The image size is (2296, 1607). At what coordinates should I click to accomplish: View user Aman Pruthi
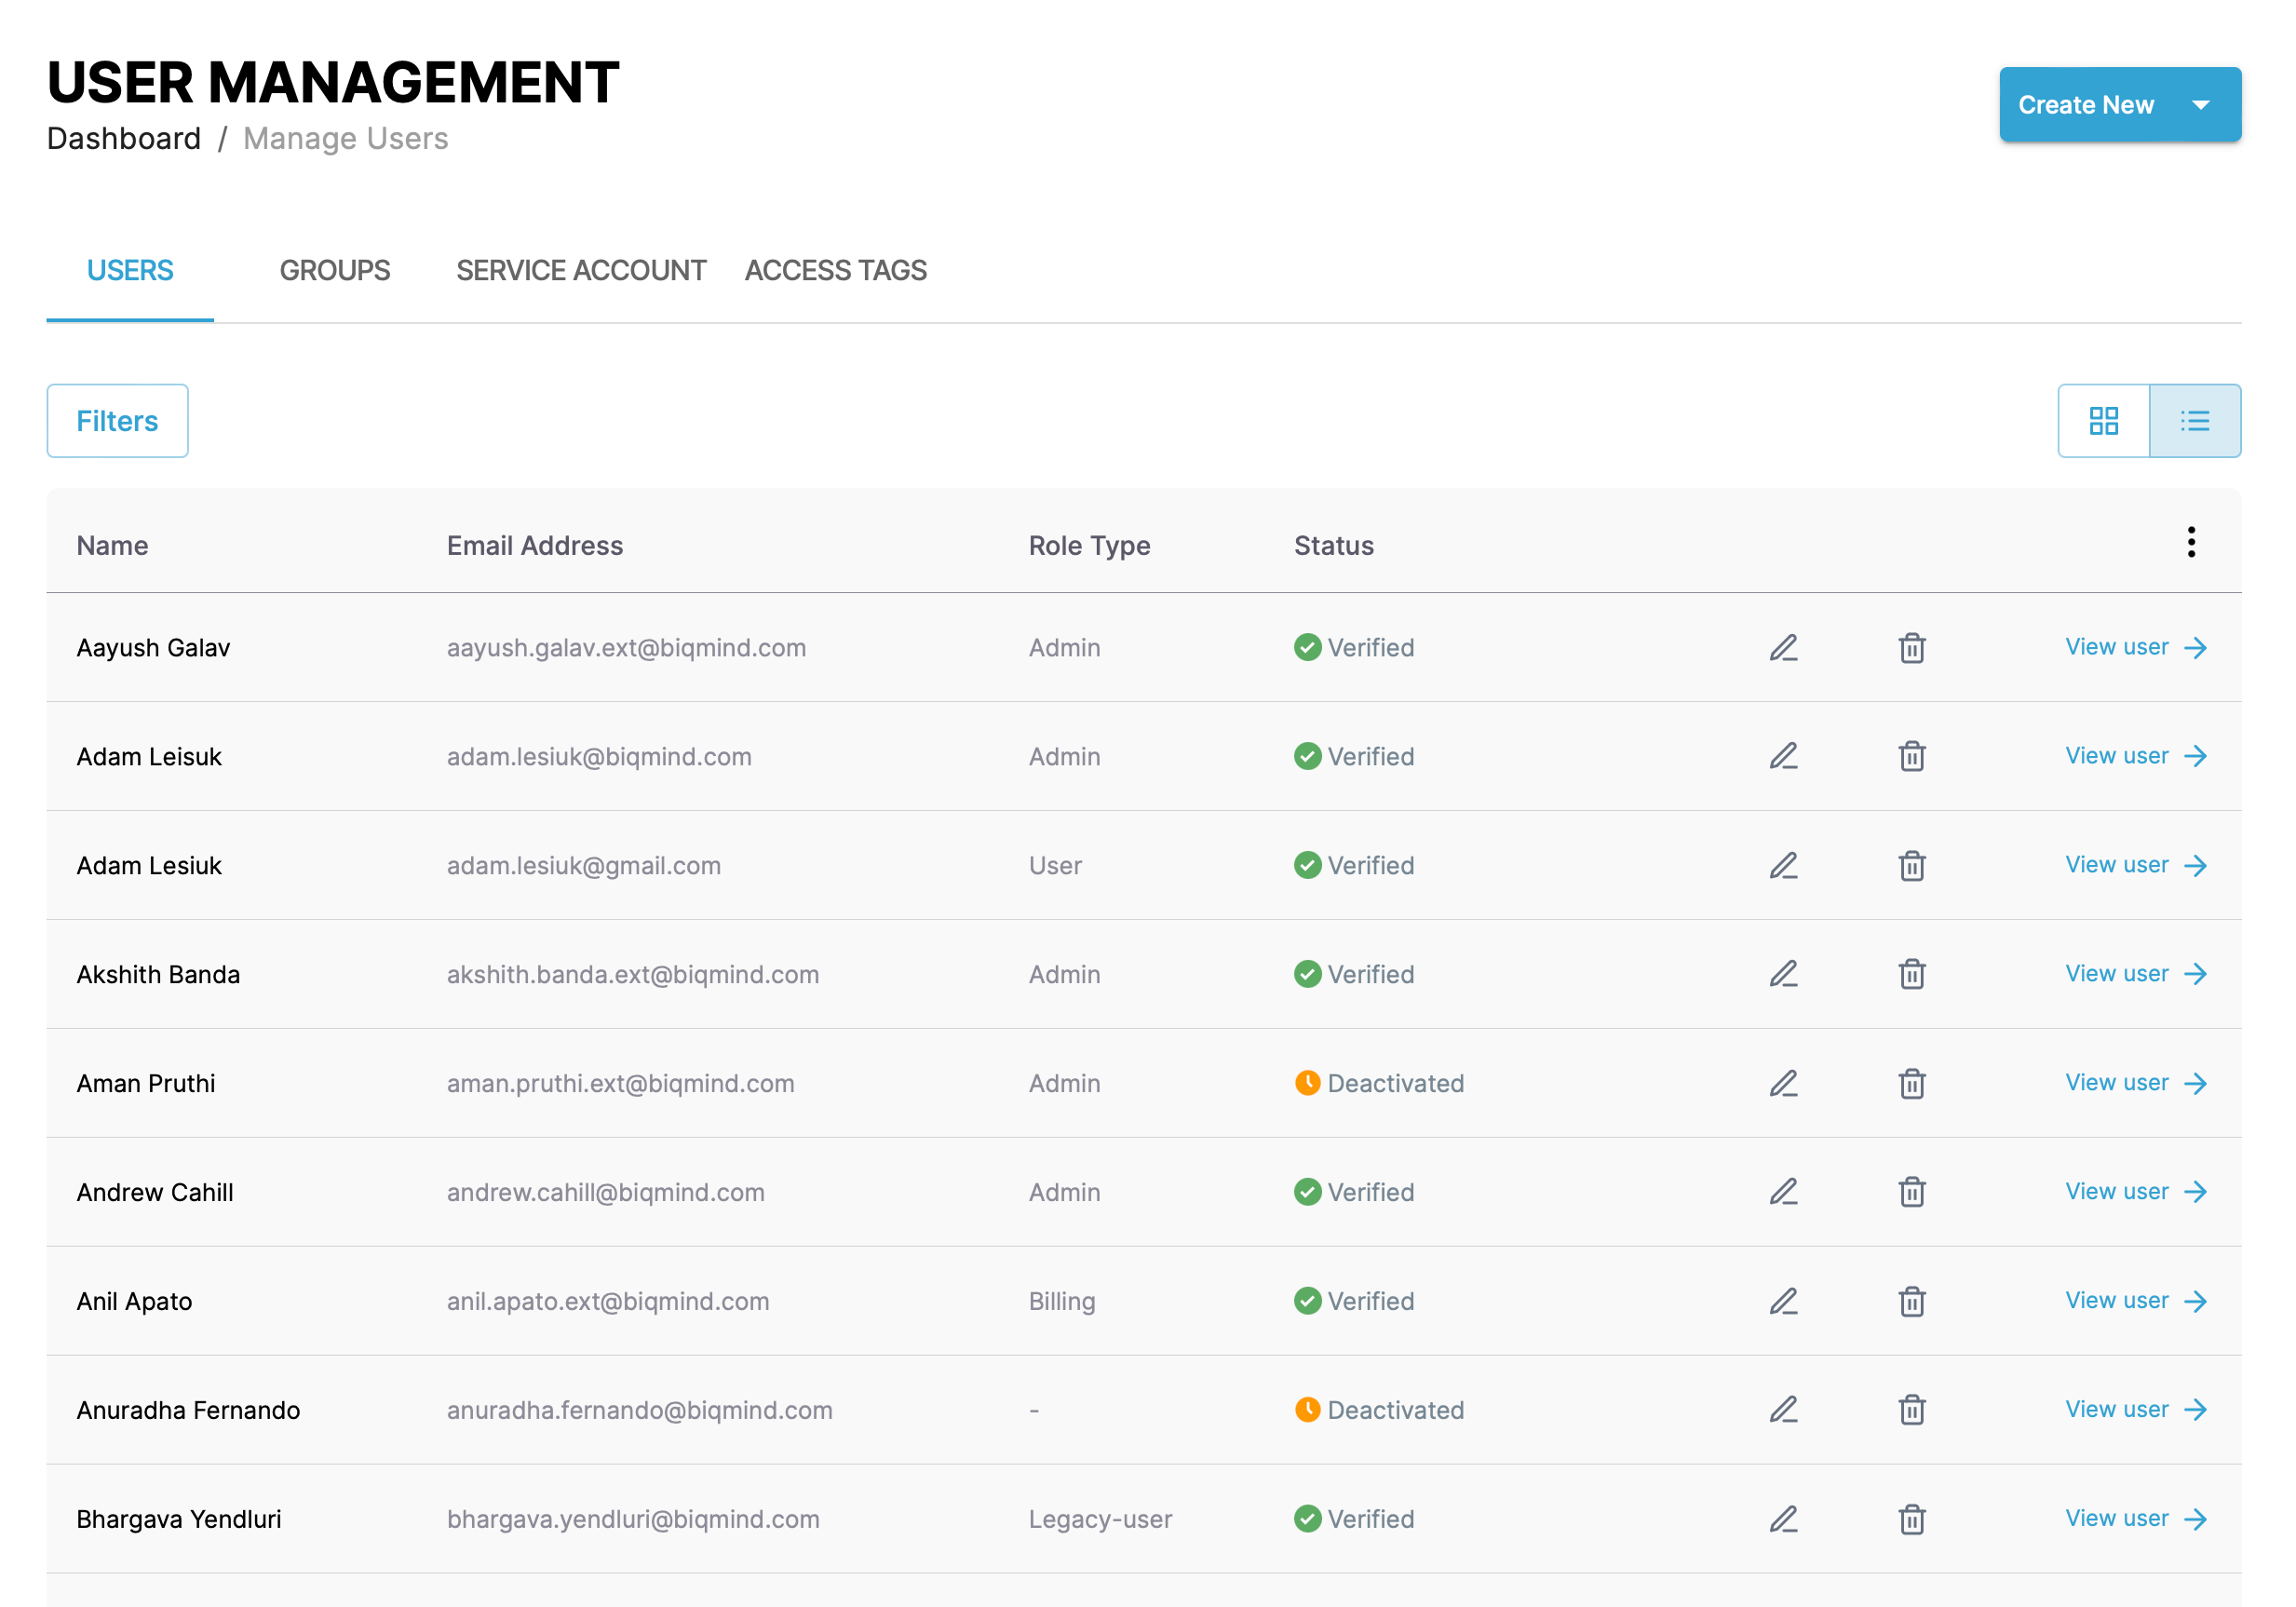tap(2136, 1084)
